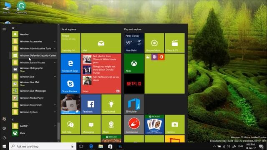Open the 3D Builder tile
This screenshot has width=267, height=150.
click(134, 104)
